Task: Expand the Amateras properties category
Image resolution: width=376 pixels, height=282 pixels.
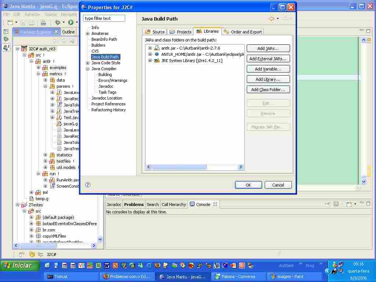Action: (88, 33)
